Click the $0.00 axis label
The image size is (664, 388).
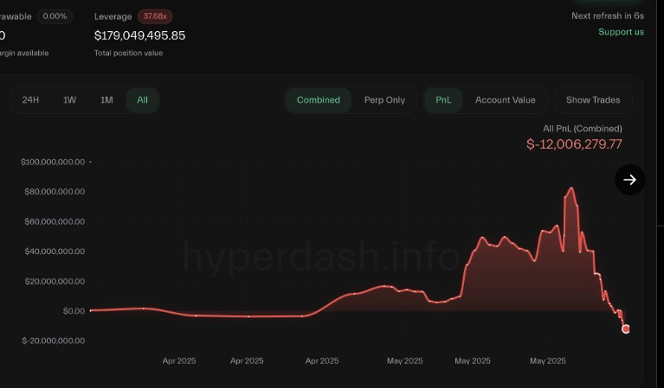click(74, 311)
